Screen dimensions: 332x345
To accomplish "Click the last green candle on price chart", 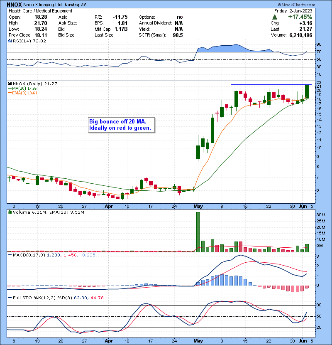I will tap(307, 91).
